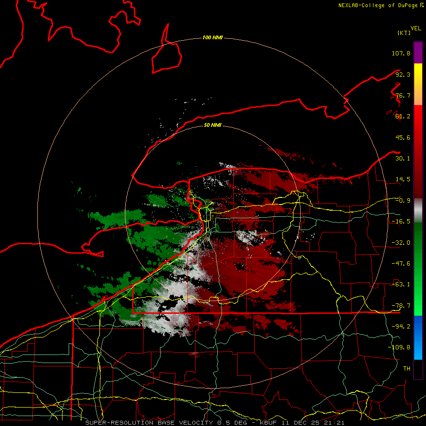Click the 14.5 legend value
Viewport: 426px width, 426px height.
(403, 179)
